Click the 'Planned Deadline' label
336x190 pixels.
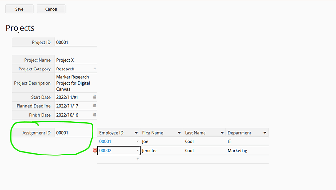(x=34, y=106)
